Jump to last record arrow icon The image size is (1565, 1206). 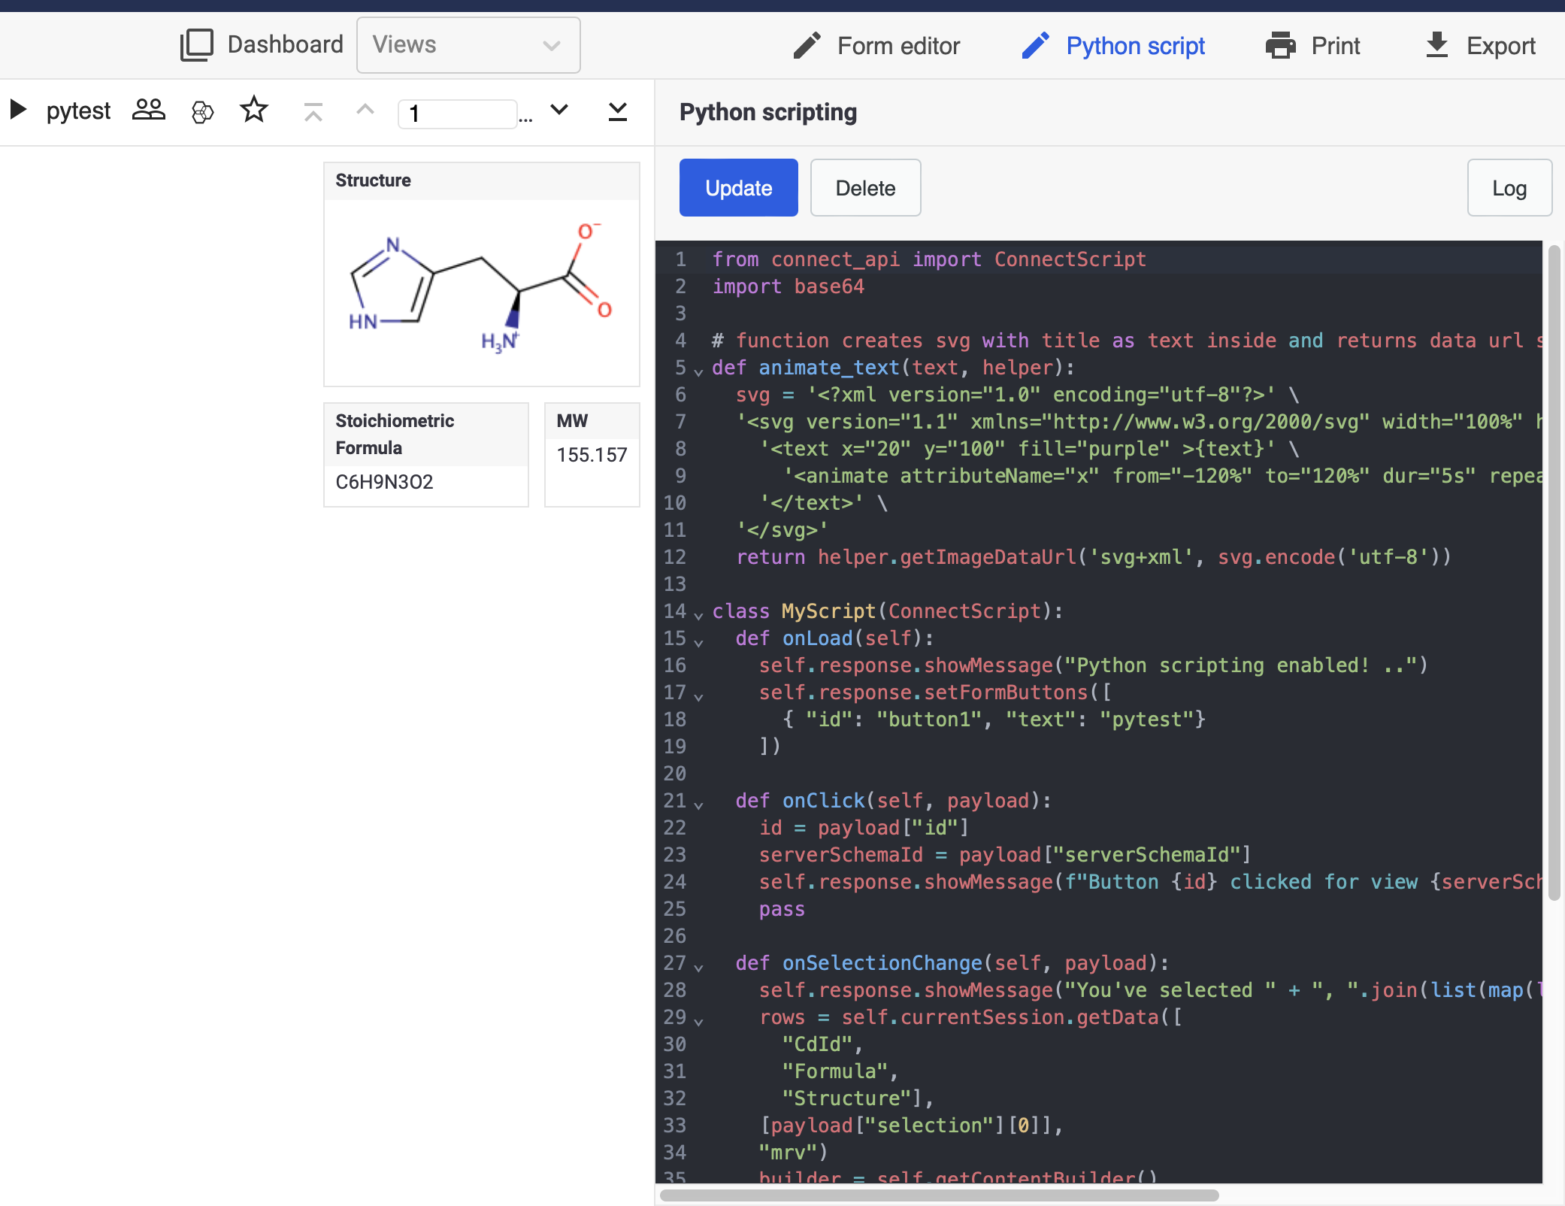(617, 112)
